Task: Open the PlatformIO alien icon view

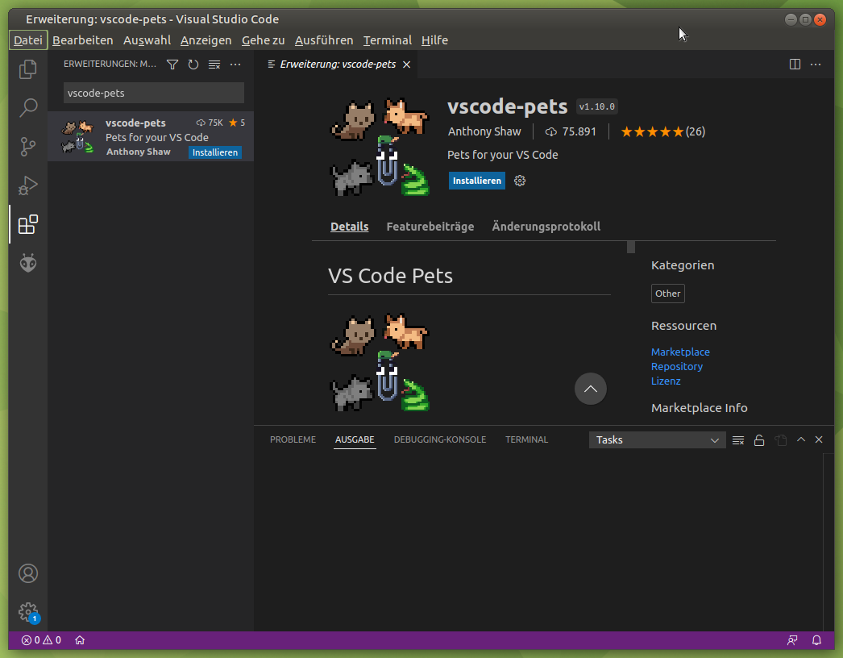Action: (x=28, y=263)
